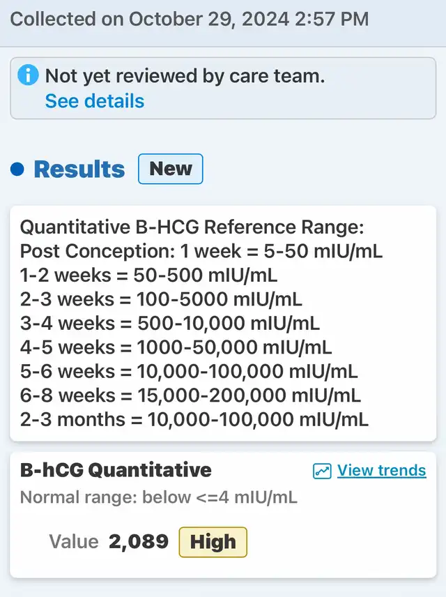Click the 3-4 weeks reference range line
Viewport: 446px width, 597px height.
[x=169, y=323]
